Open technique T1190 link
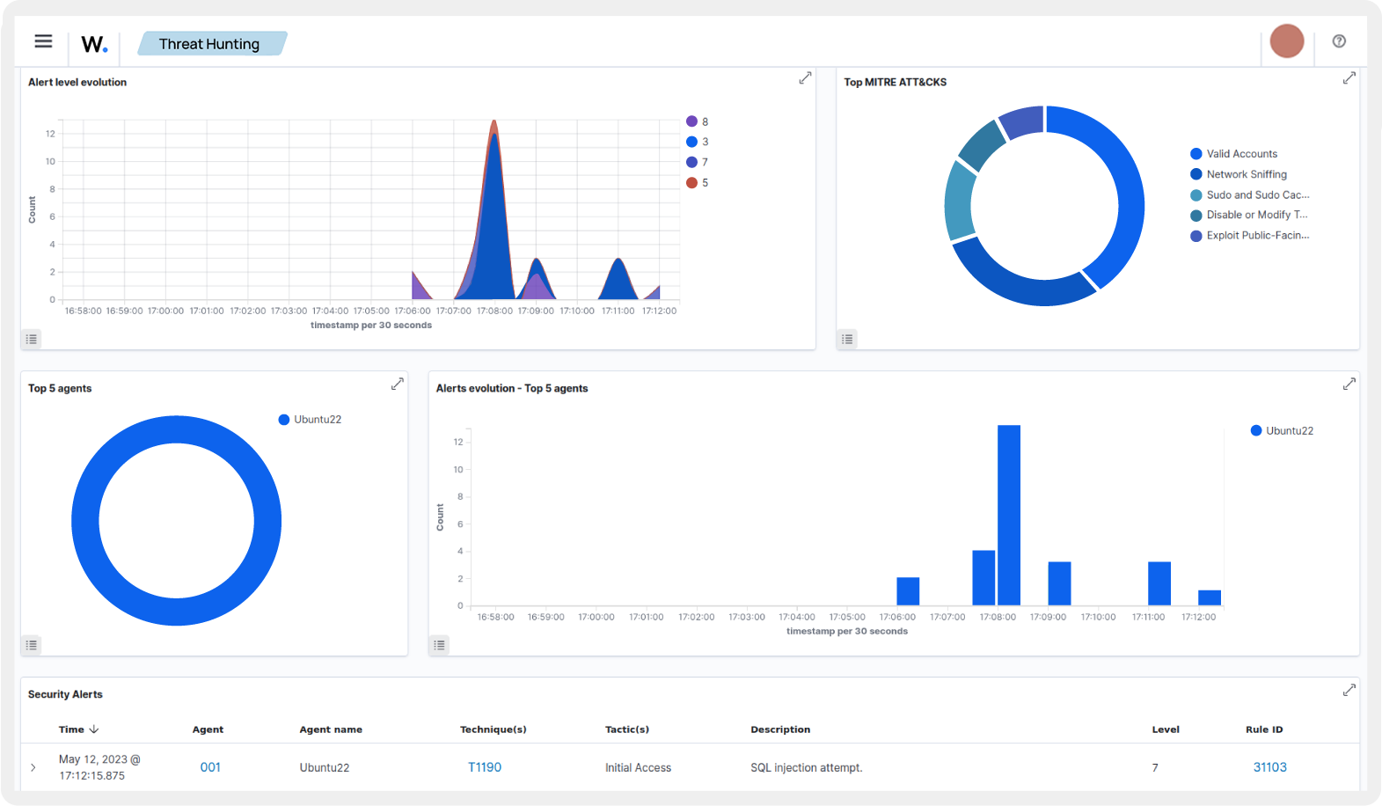 484,767
